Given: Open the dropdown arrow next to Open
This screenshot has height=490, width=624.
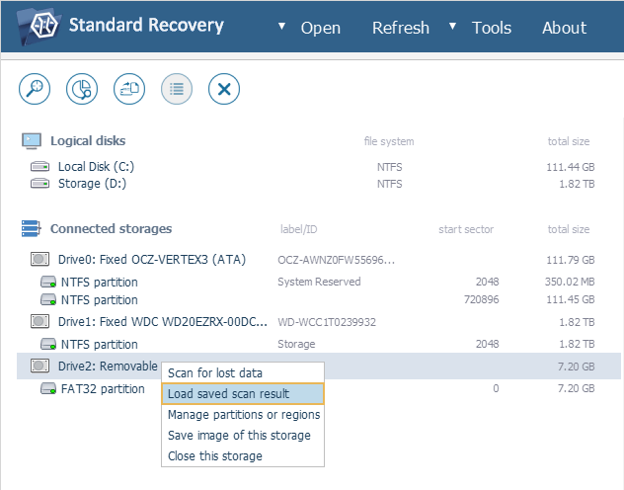Looking at the screenshot, I should [282, 27].
